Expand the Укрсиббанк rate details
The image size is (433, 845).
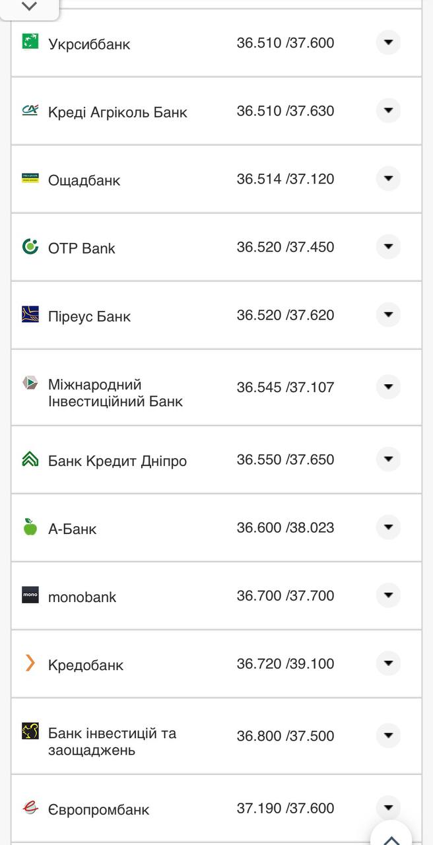click(388, 42)
